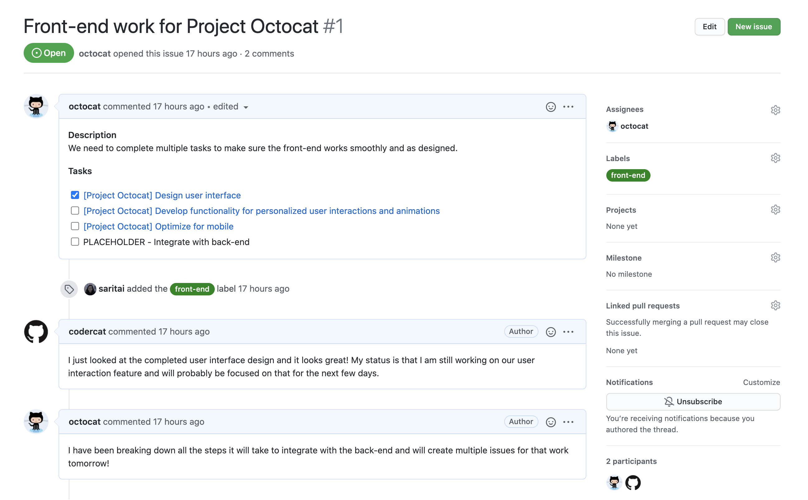Click the Open issue status icon
The width and height of the screenshot is (808, 500).
coord(36,53)
